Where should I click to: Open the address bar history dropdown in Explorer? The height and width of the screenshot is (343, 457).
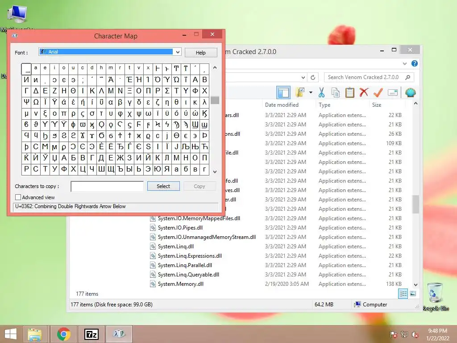pos(303,77)
